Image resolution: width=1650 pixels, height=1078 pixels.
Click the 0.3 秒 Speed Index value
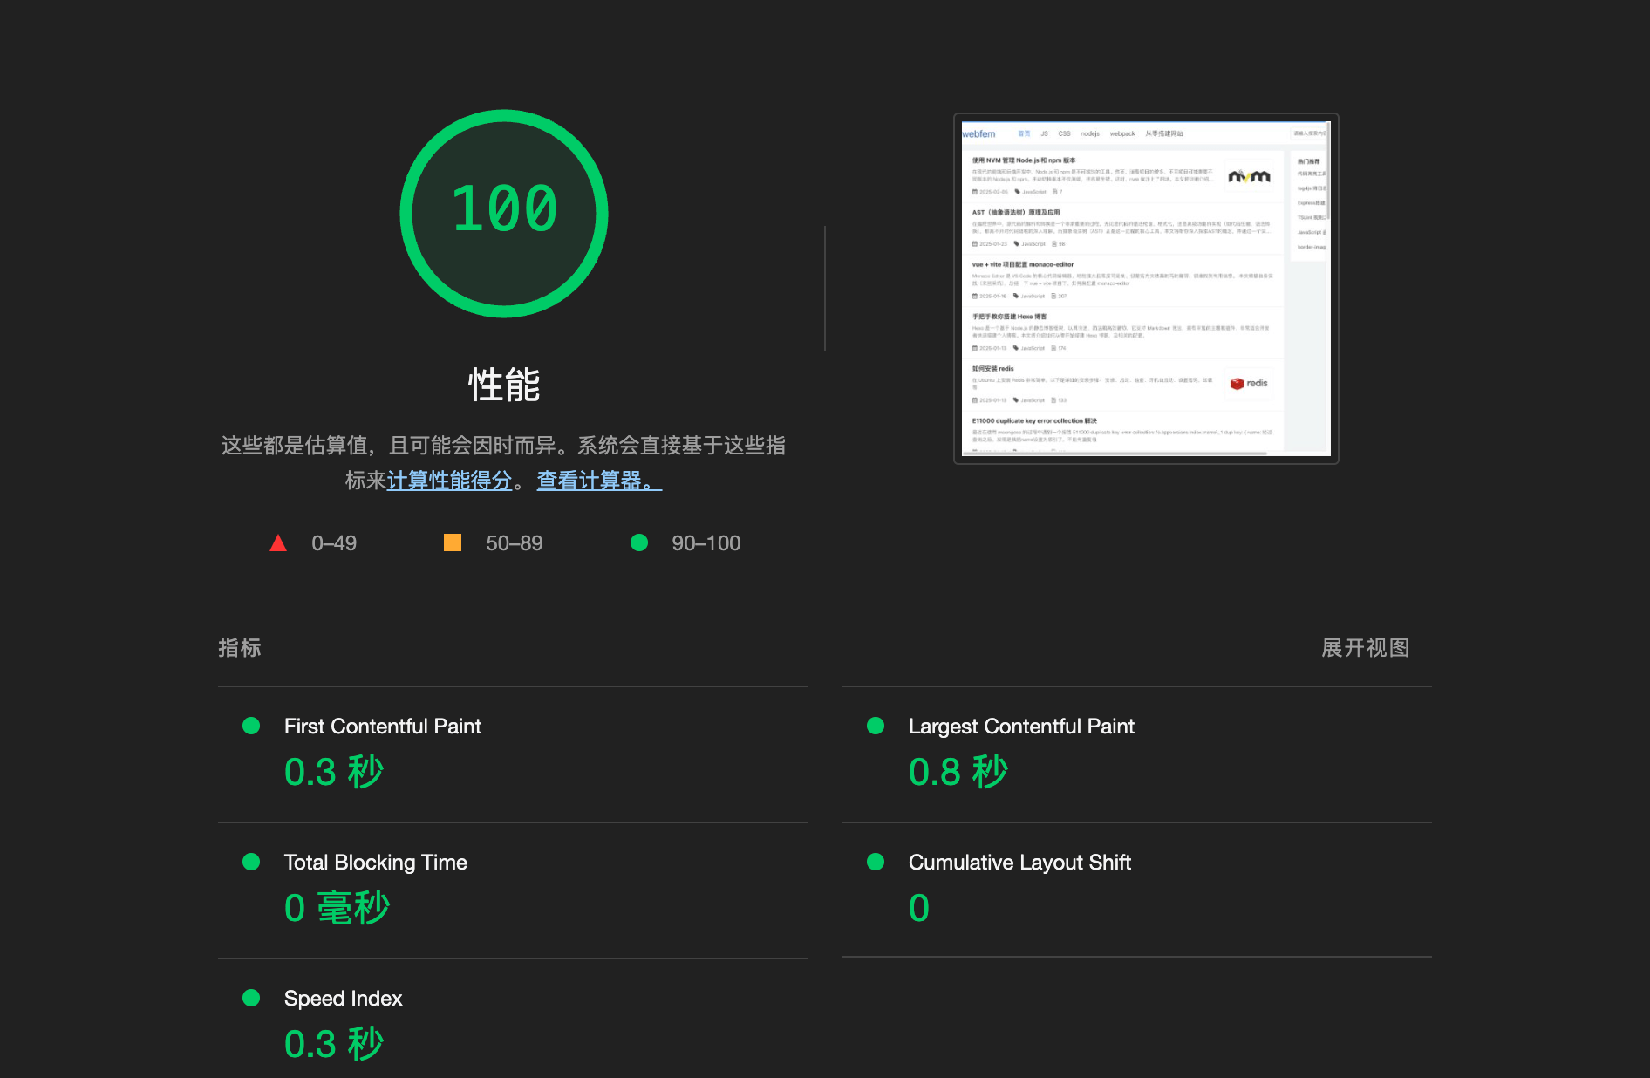pos(334,1044)
